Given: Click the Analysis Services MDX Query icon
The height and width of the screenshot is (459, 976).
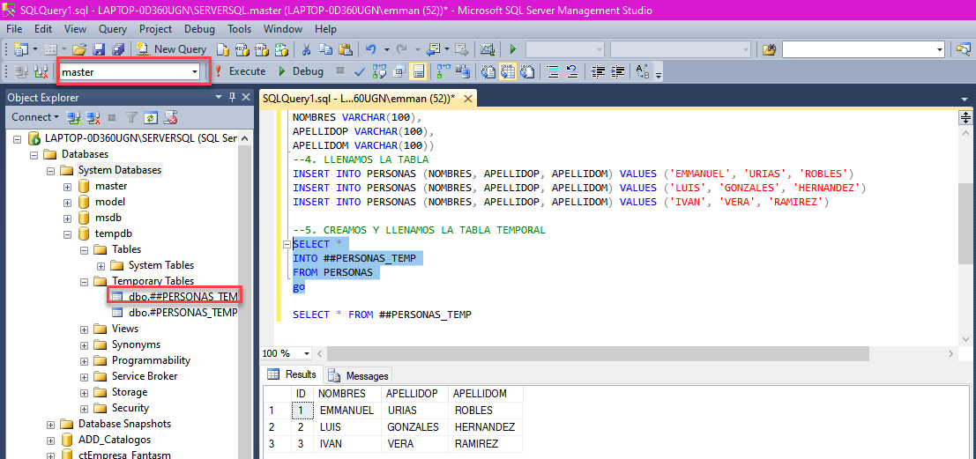Looking at the screenshot, I should [x=242, y=49].
